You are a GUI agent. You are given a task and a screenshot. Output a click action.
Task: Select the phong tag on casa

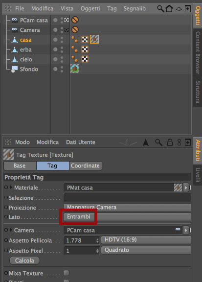74,39
